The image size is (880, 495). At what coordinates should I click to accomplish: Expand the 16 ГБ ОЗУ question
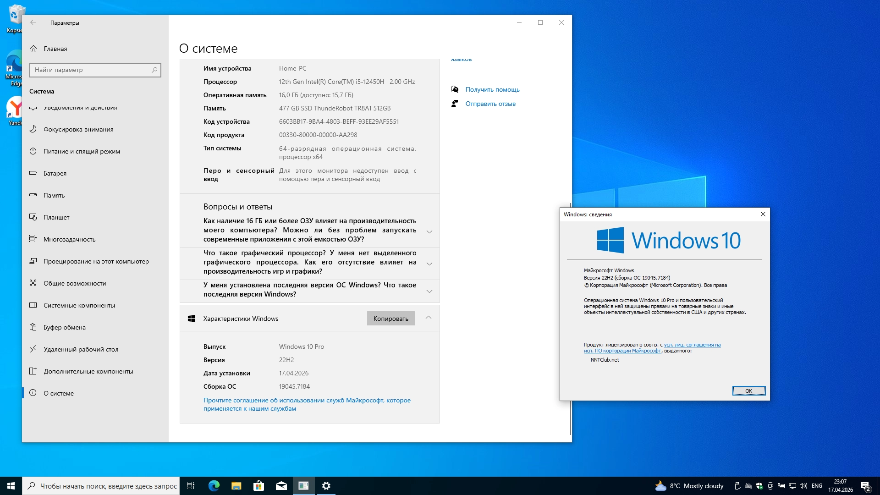[x=429, y=231]
